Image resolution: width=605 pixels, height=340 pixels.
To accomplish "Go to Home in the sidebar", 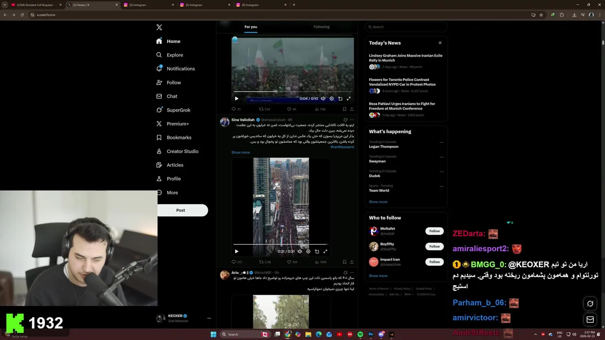I will click(x=168, y=41).
